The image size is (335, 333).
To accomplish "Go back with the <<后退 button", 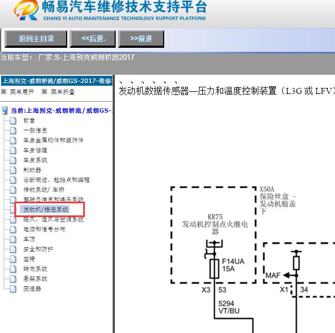I will tap(93, 39).
